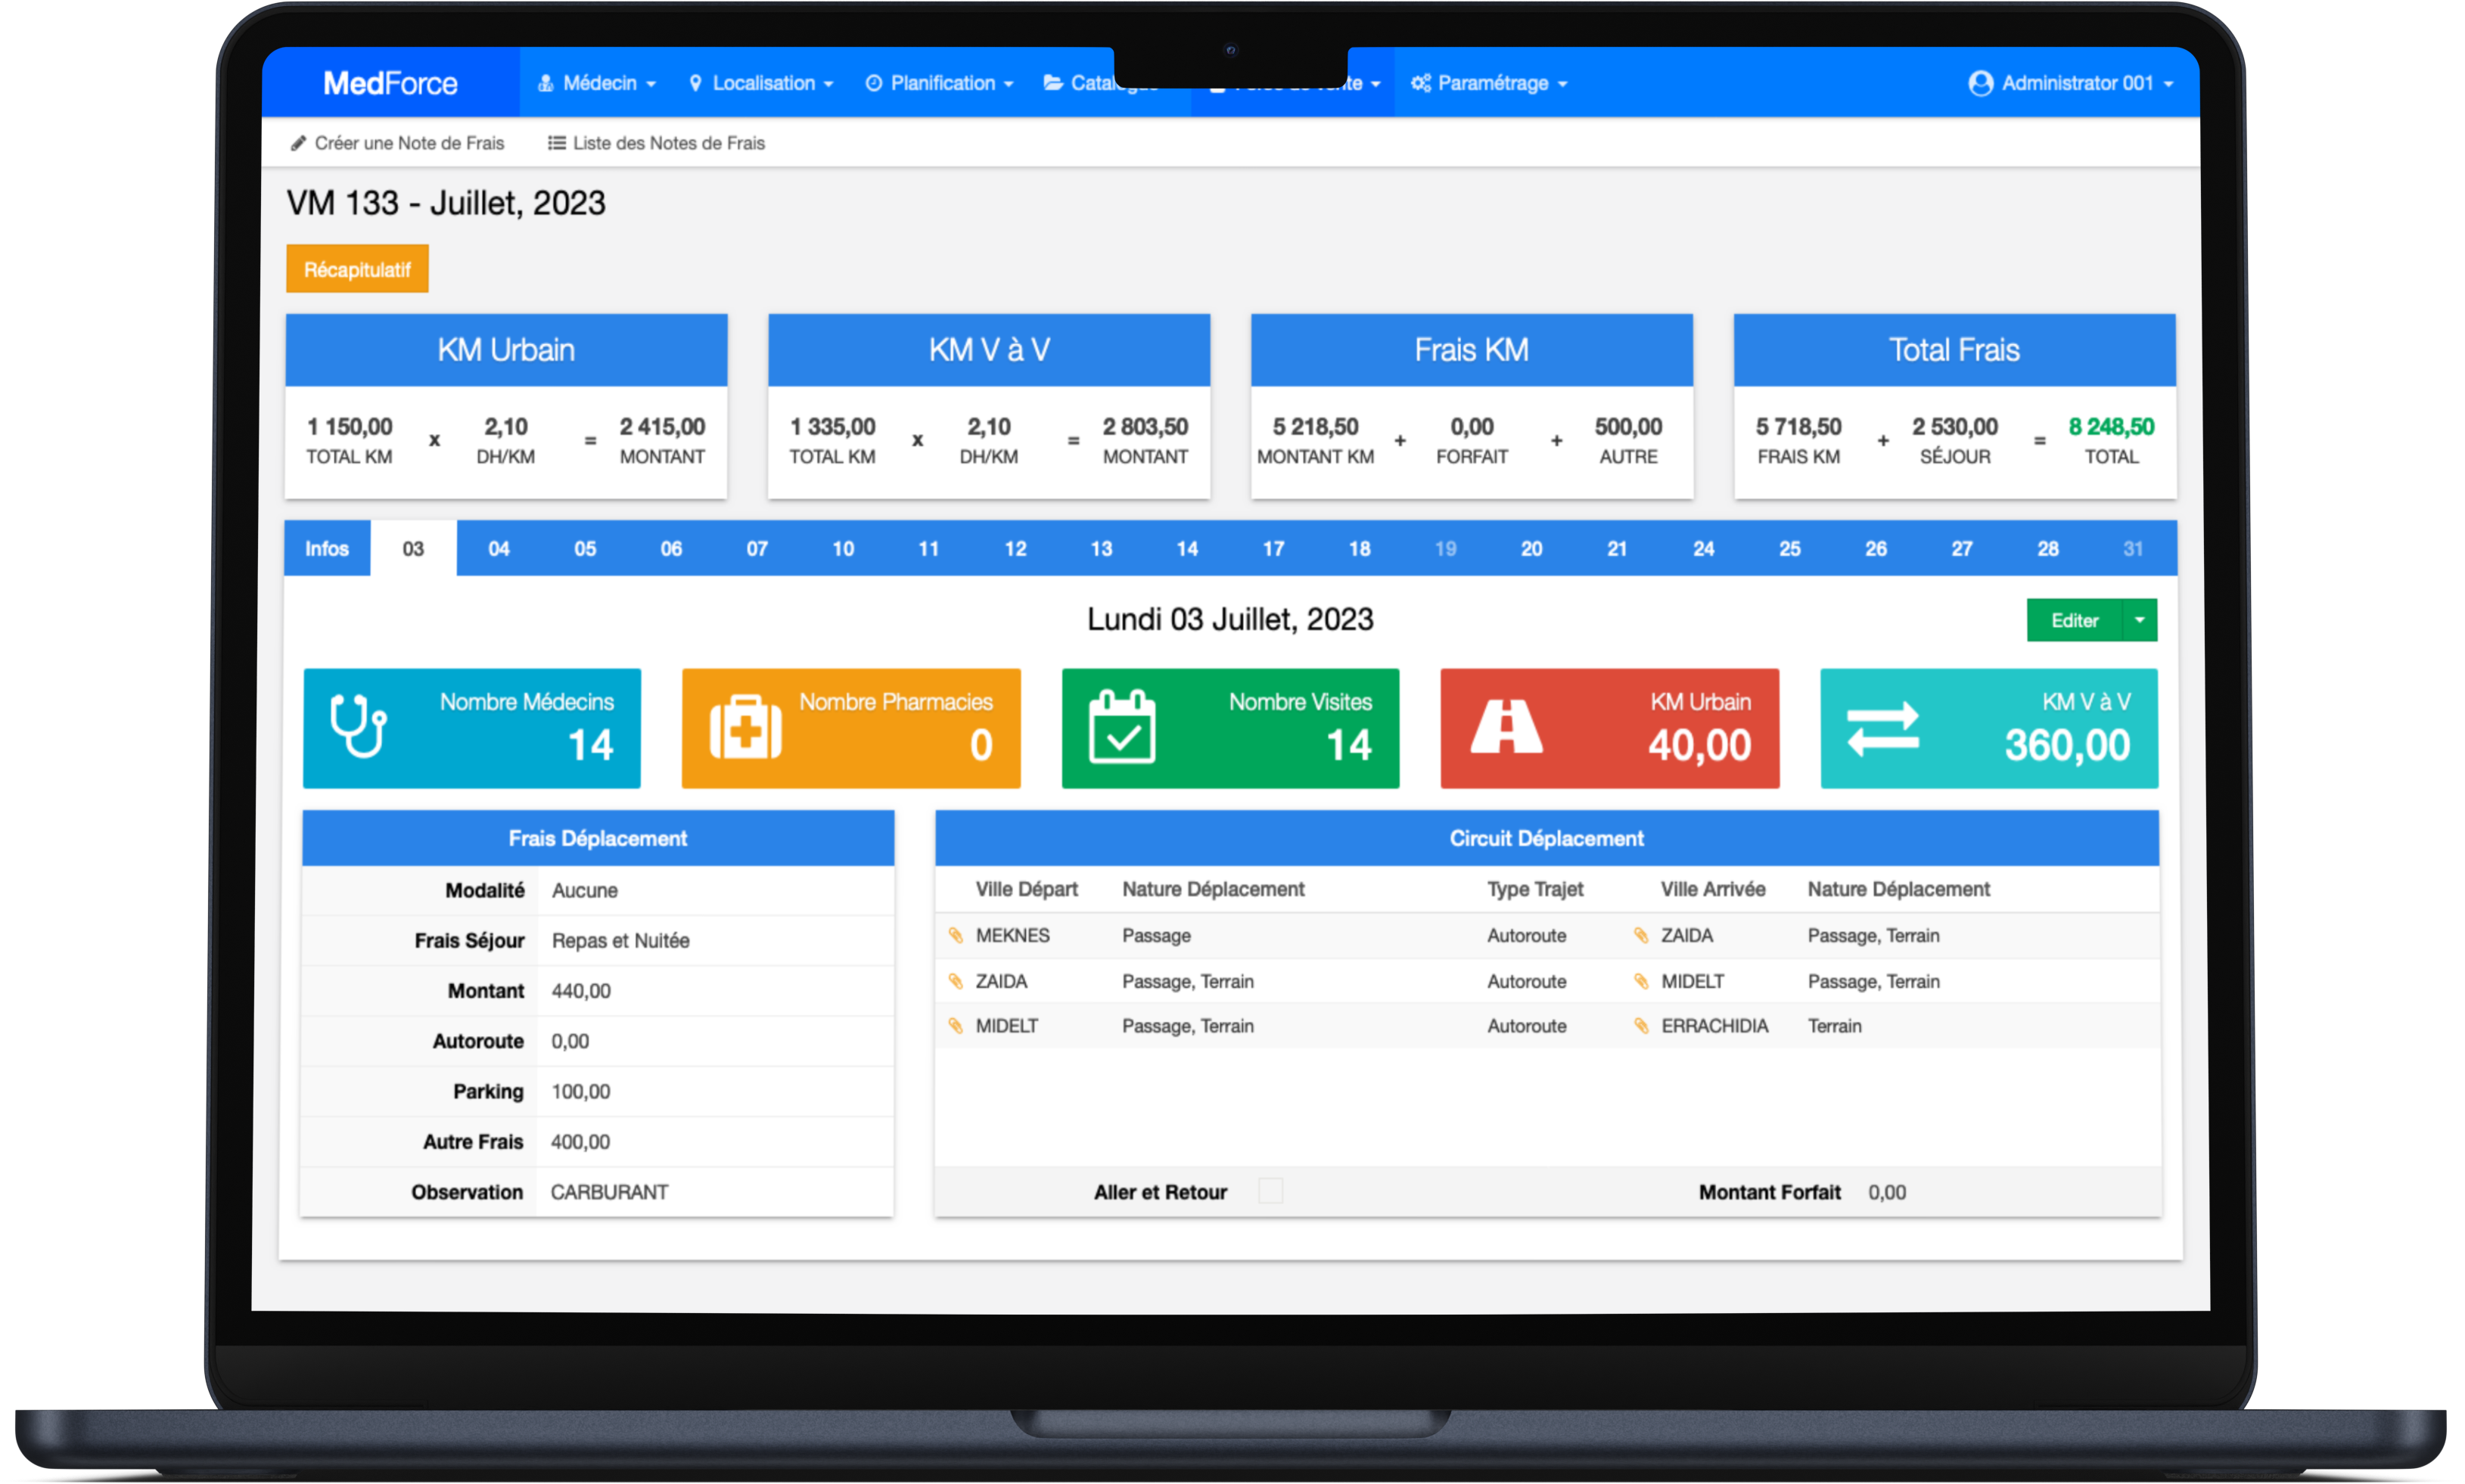Click the tag icon beside ZAIDA departure

coord(955,981)
